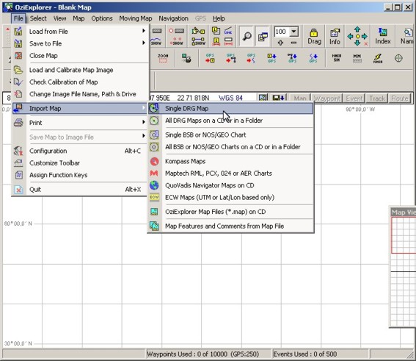Image resolution: width=416 pixels, height=361 pixels.
Task: Click the small zoom-out minus icon under 100
Action: (x=293, y=43)
